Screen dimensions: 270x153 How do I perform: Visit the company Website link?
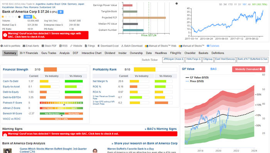pos(76,46)
